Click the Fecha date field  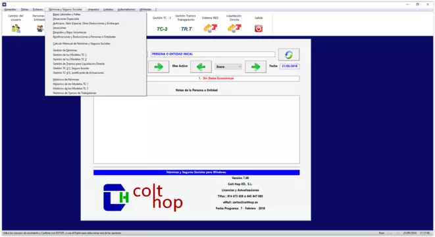click(290, 66)
